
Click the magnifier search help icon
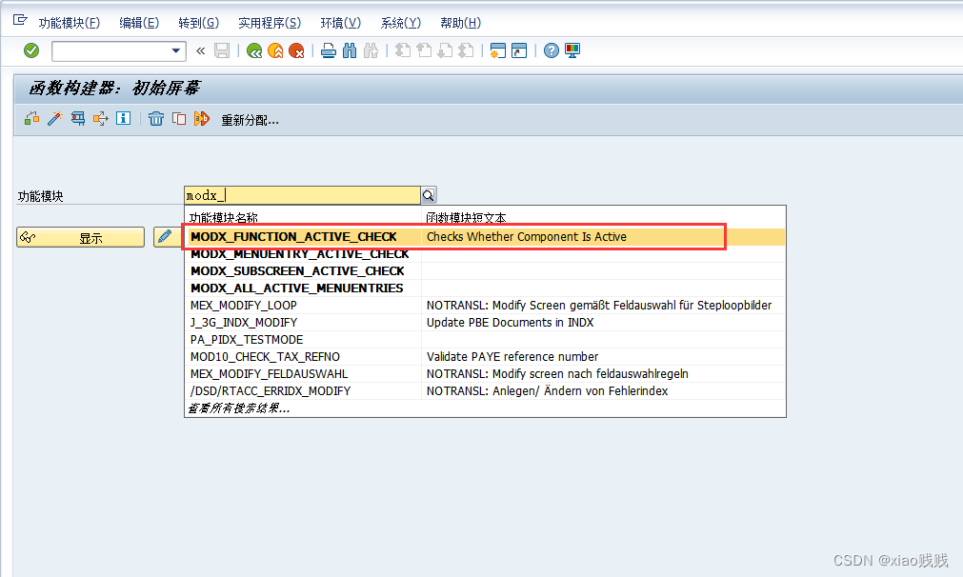coord(428,194)
